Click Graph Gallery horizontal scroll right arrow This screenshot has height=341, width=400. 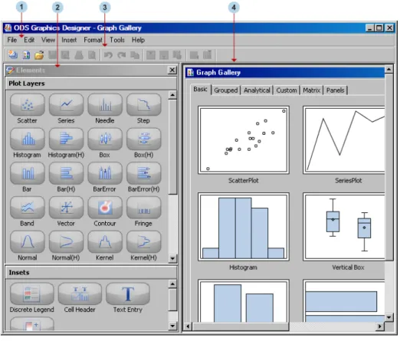[x=380, y=326]
